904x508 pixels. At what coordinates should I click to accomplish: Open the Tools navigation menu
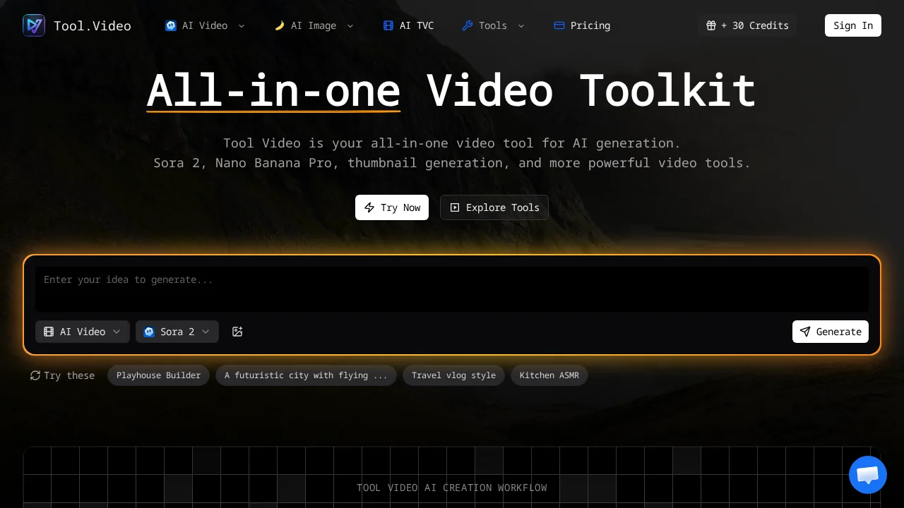pyautogui.click(x=493, y=25)
